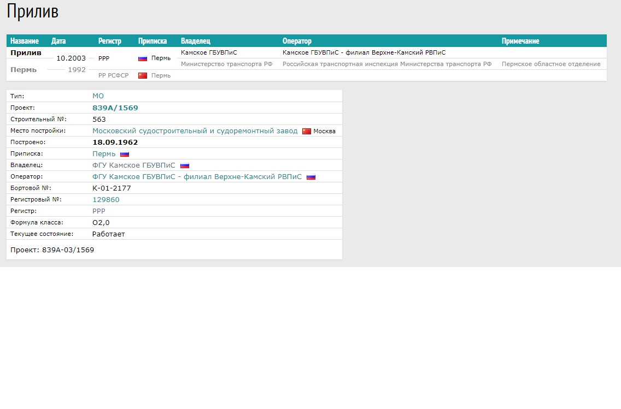Click registry number 129860
Image resolution: width=621 pixels, height=409 pixels.
pos(106,200)
